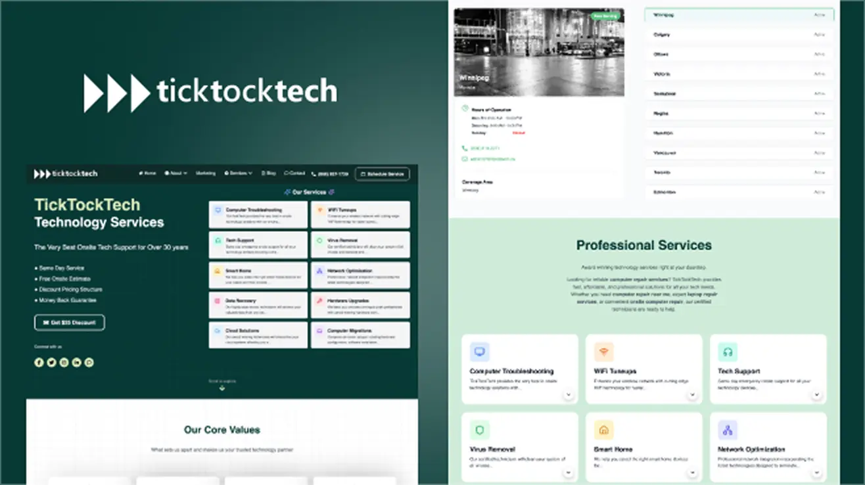Click the Smart Home icon in the Our Services tile
Viewport: 865px width, 485px height.
[x=218, y=271]
